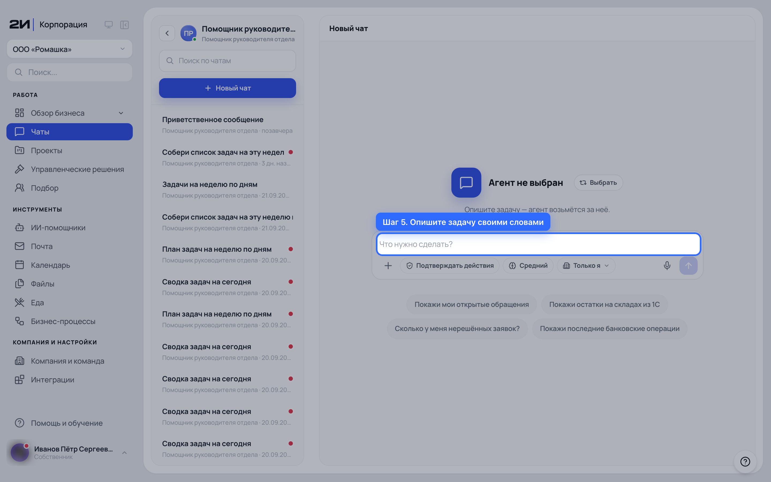Collapse the sidebar with the panel icon

tap(124, 25)
